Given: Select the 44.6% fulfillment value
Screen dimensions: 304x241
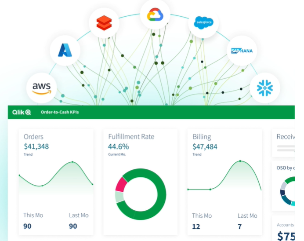Looking at the screenshot, I should point(118,146).
